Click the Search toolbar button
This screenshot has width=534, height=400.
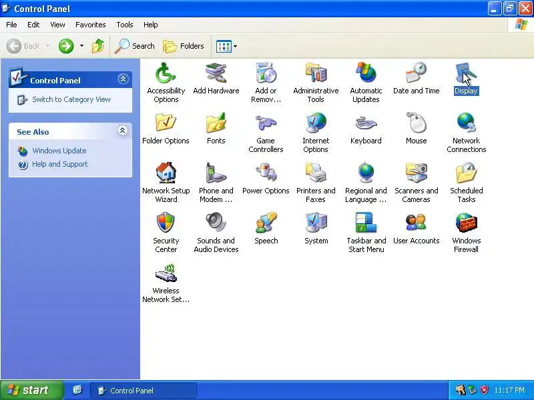click(135, 46)
